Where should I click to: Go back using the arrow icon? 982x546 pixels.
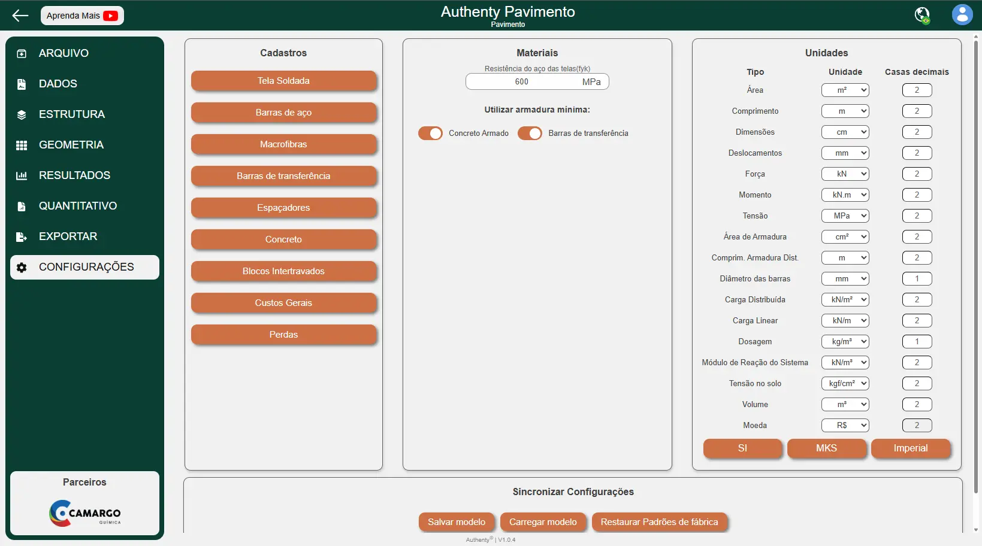click(x=20, y=16)
